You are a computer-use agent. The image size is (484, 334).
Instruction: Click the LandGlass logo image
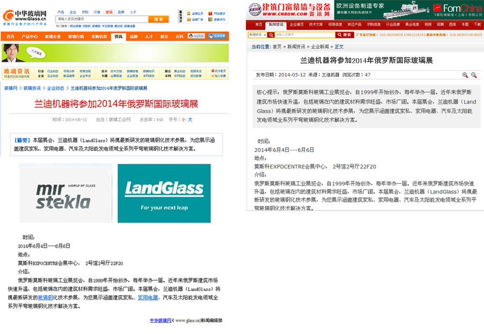pos(164,193)
